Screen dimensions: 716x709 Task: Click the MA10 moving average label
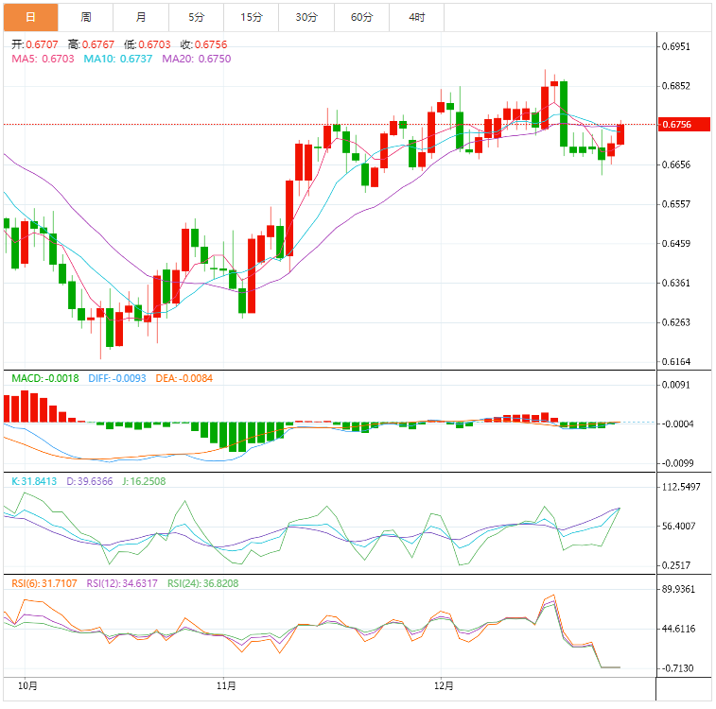119,59
